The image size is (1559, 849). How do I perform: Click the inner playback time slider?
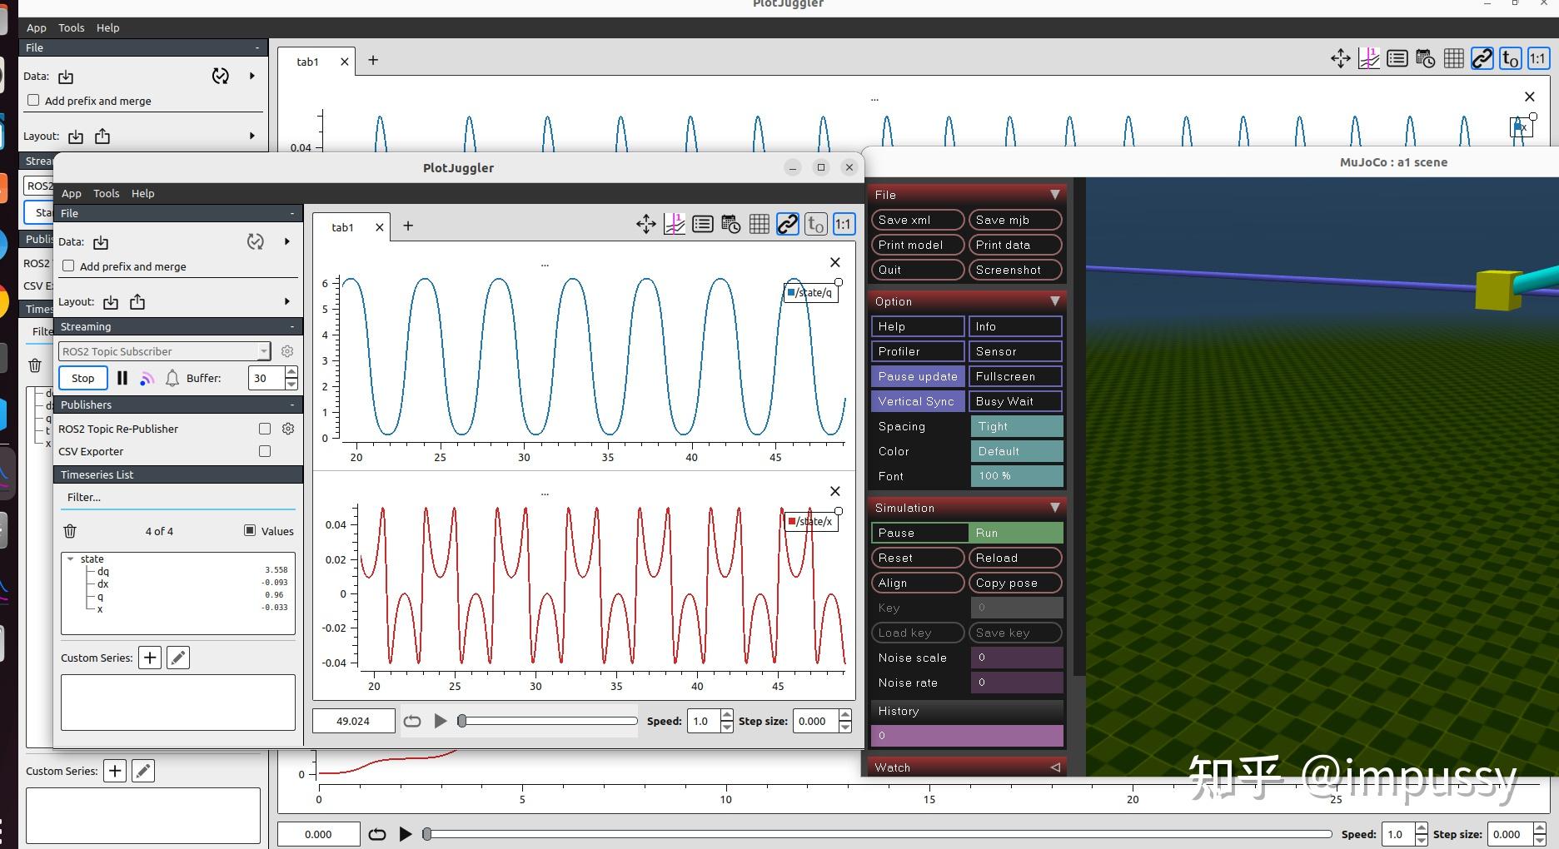pyautogui.click(x=548, y=721)
